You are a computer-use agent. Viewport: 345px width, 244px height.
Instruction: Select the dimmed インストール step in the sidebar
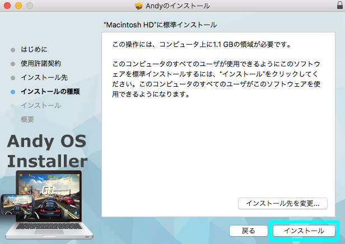[x=41, y=106]
